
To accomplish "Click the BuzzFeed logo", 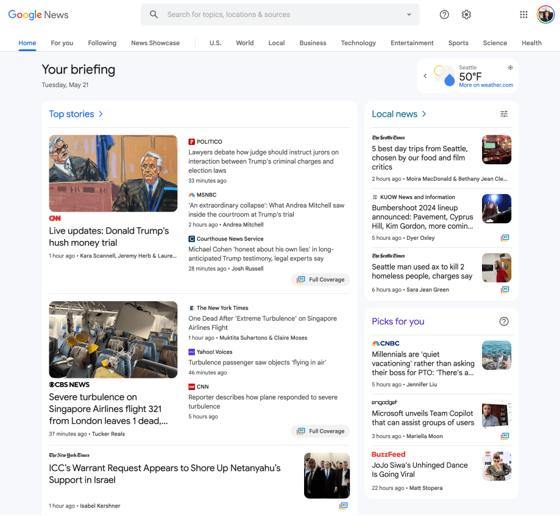I will (388, 455).
